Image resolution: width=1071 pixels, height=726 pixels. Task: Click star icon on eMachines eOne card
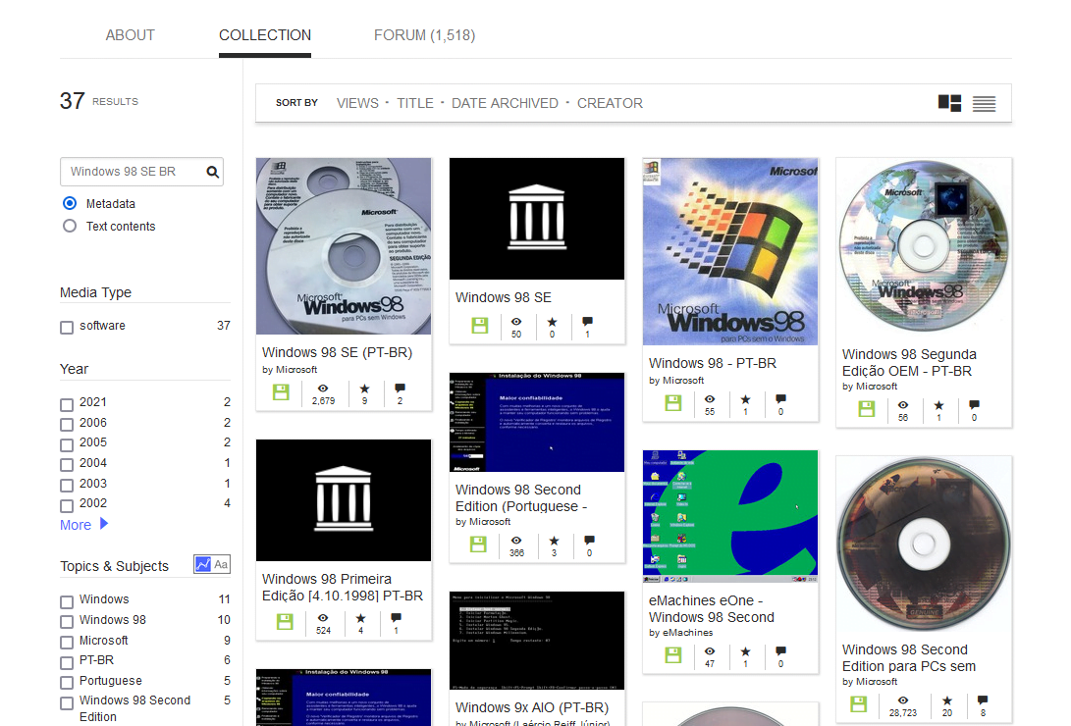point(745,651)
